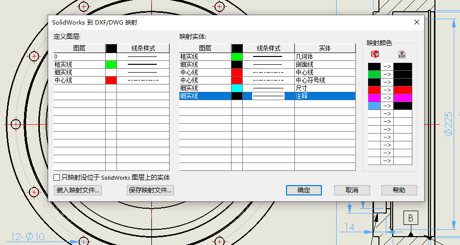Close the SolidWorks to DXF/DWG mapping dialog
Viewport: 460px width, 245px height.
click(x=417, y=22)
